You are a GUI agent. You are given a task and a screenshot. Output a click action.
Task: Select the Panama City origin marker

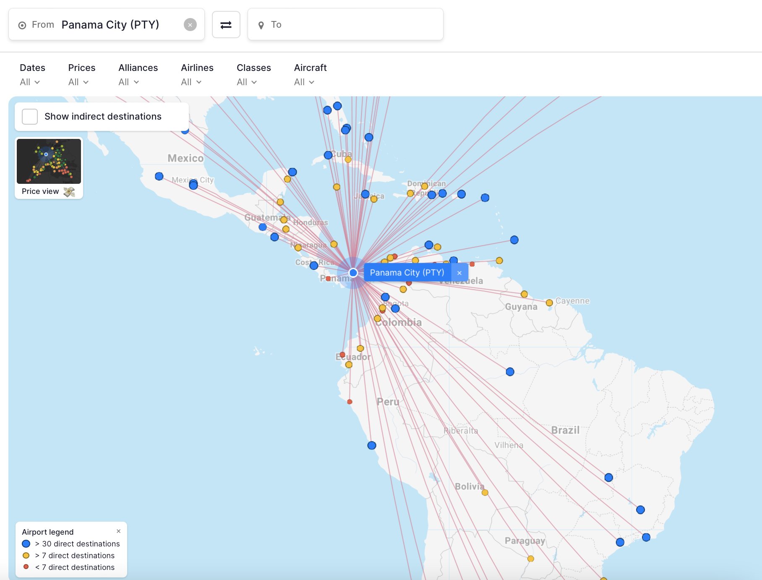[x=353, y=273]
